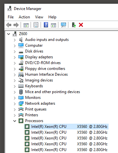
Task: Select the Network adapters label
Action: pyautogui.click(x=40, y=103)
